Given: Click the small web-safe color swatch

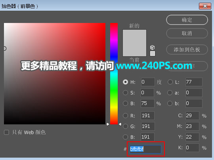Looking at the screenshot, I should [x=153, y=53].
